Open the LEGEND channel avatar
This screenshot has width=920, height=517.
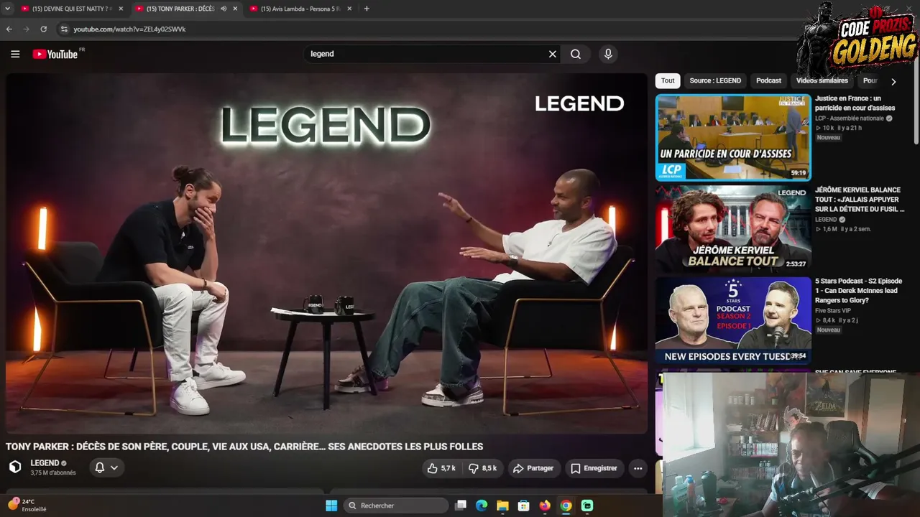pyautogui.click(x=15, y=467)
